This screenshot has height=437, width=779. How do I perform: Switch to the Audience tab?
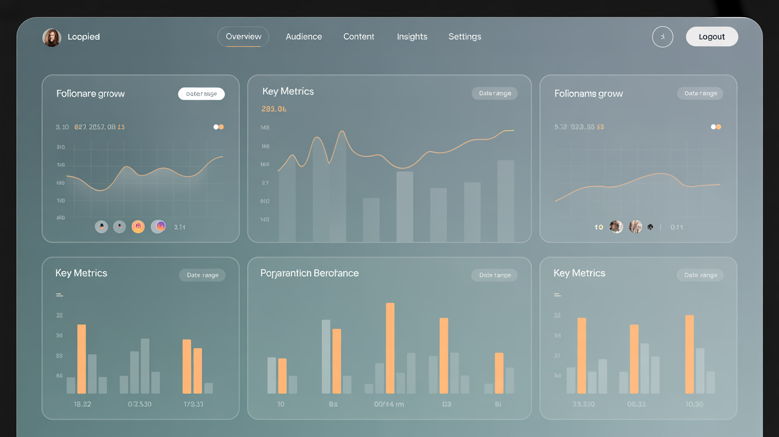[303, 36]
